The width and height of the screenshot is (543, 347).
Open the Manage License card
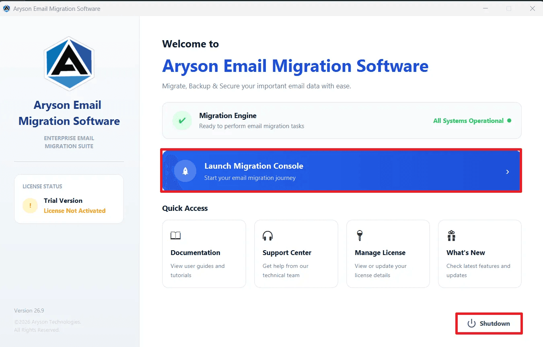pos(388,254)
